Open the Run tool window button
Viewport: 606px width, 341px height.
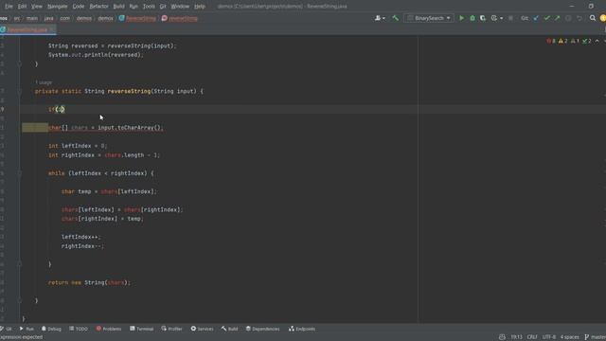click(x=27, y=329)
